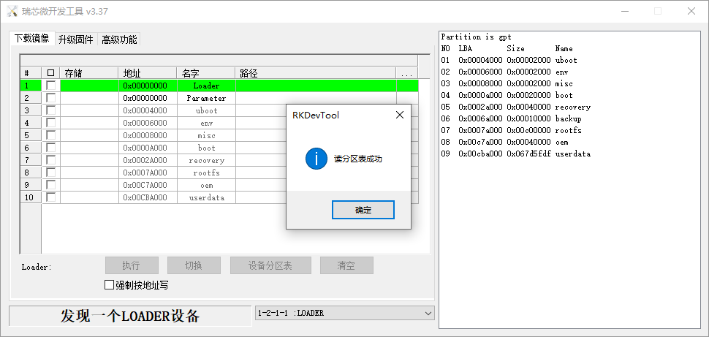Image resolution: width=709 pixels, height=337 pixels.
Task: Check the Loader row checkbox
Action: pyautogui.click(x=50, y=86)
